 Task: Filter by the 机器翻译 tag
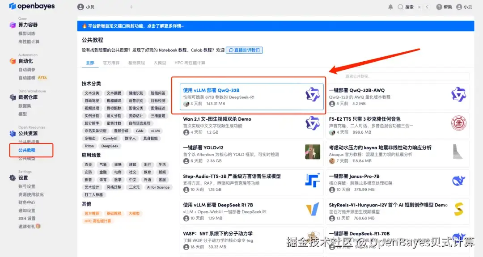point(114,101)
